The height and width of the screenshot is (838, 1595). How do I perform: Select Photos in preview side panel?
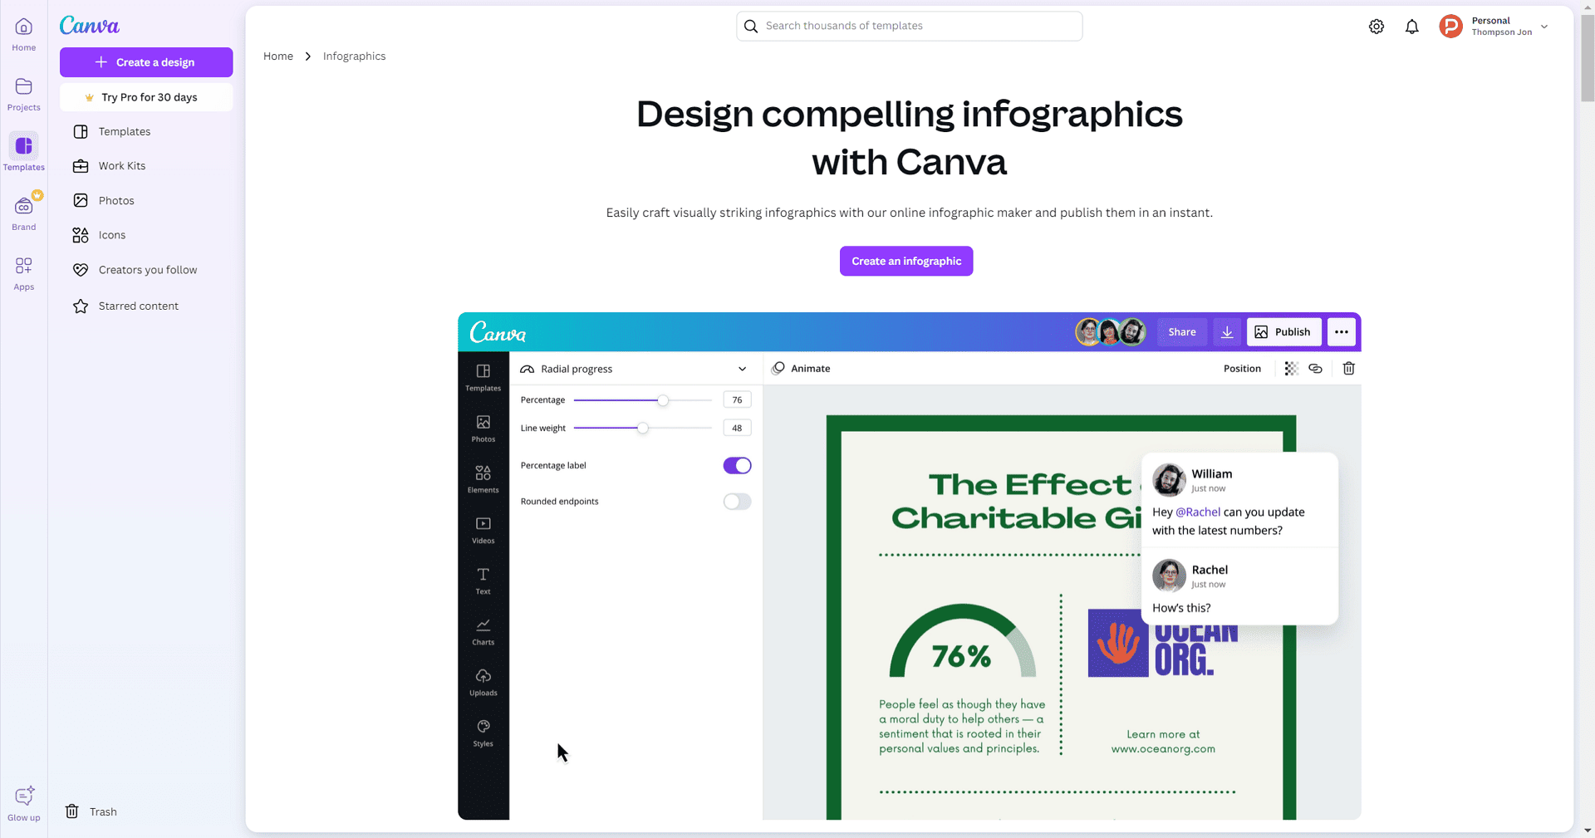[483, 429]
